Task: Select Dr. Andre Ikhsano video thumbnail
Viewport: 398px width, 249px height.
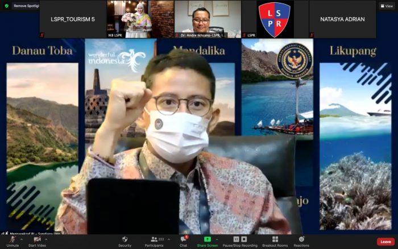Action: tap(207, 19)
